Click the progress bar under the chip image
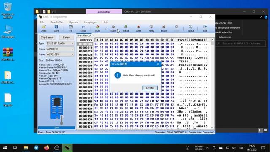This screenshot has height=152, width=270. [x=57, y=128]
